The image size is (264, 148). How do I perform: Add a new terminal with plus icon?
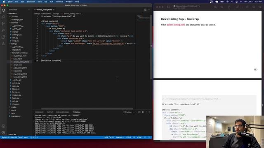[134, 112]
